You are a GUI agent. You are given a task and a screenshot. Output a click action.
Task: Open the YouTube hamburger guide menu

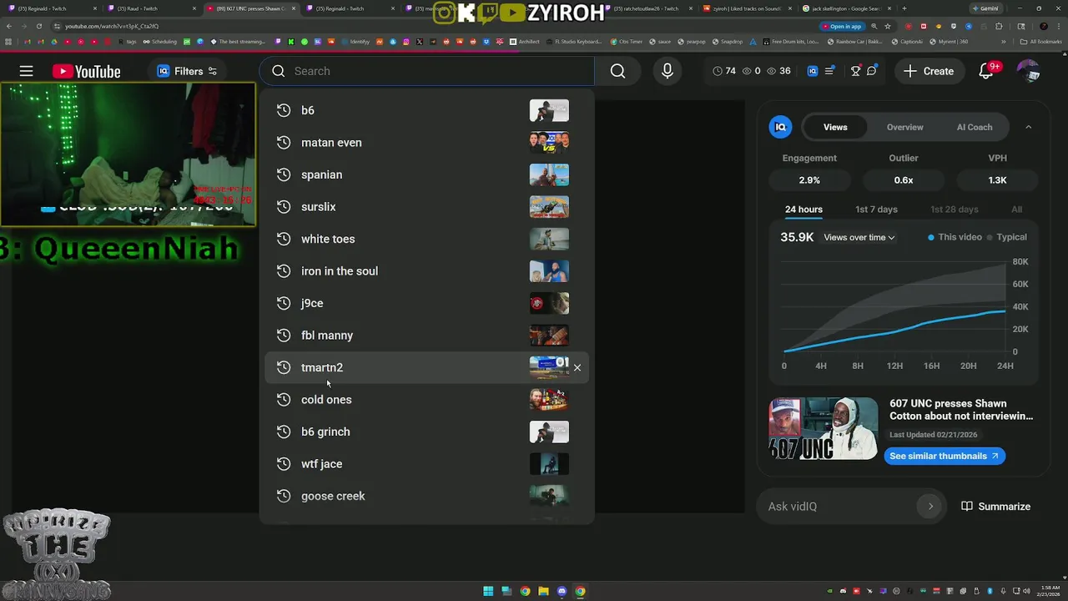pos(26,71)
